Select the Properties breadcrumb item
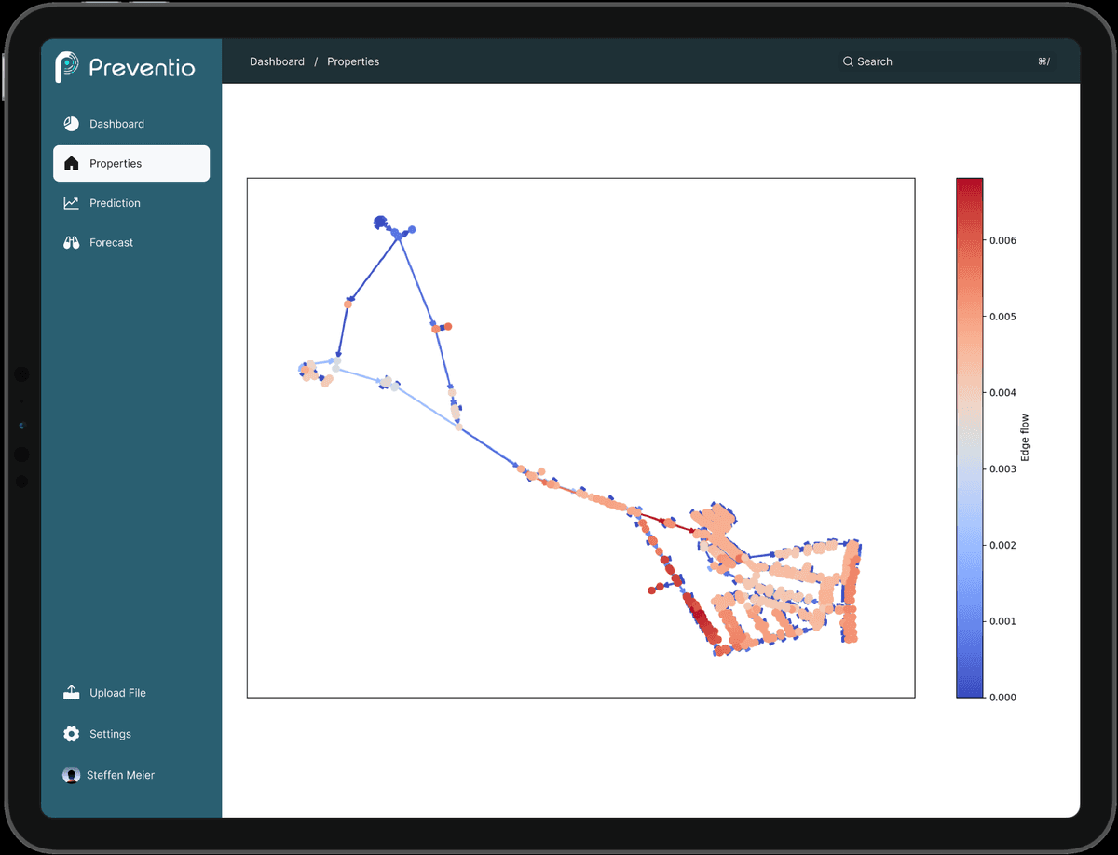Screen dimensions: 1118x855 (353, 61)
